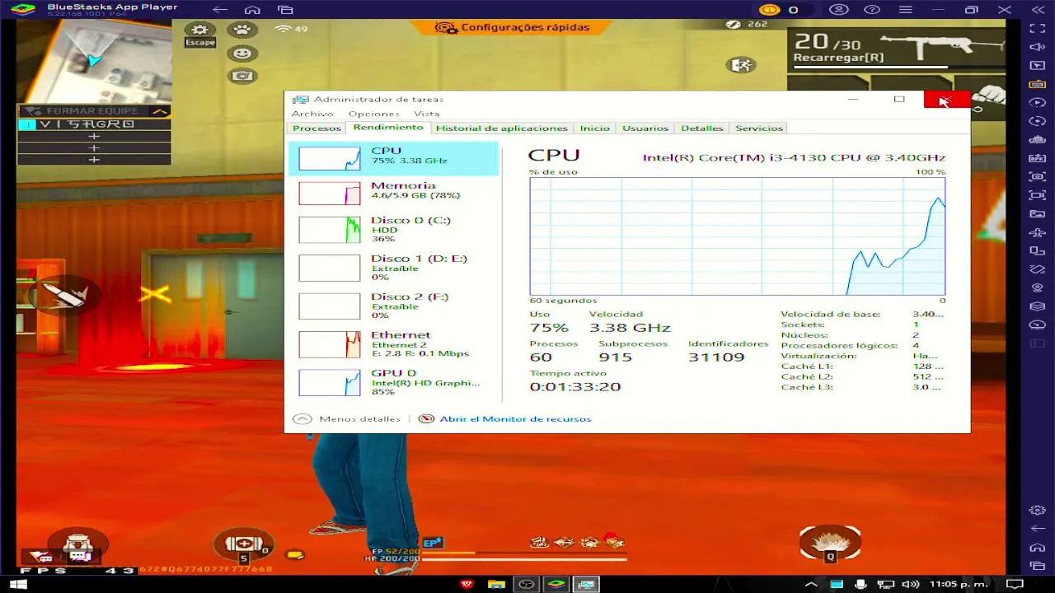Viewport: 1055px width, 593px height.
Task: Click the taskbar volume icon
Action: [911, 584]
